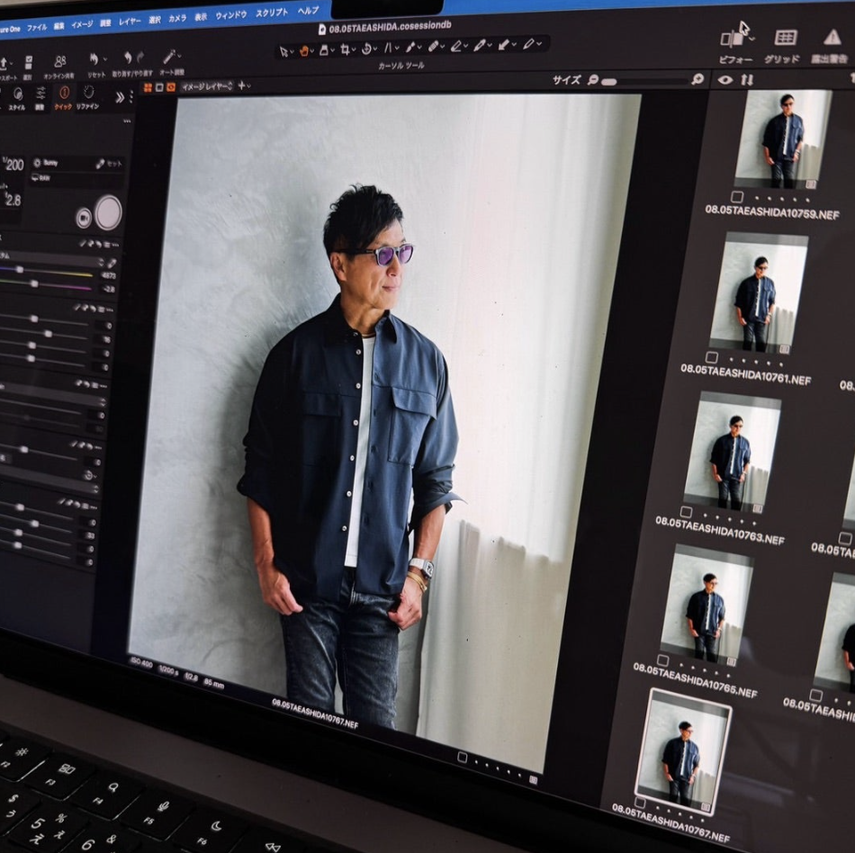Select the Heal bandage tool

pyautogui.click(x=434, y=47)
